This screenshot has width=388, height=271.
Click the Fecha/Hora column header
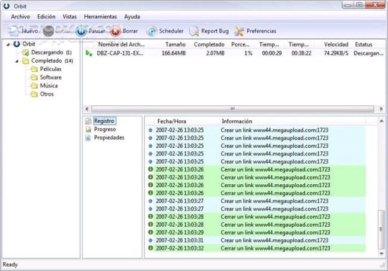[172, 121]
